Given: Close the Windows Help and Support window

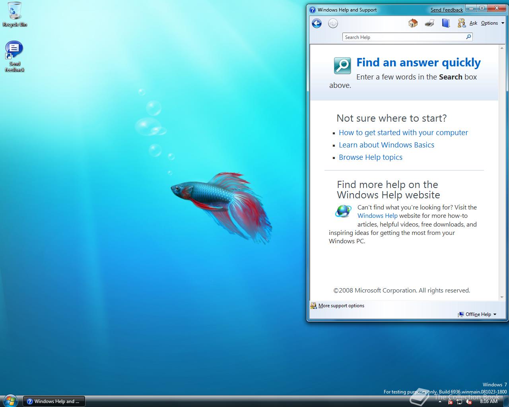Looking at the screenshot, I should (x=497, y=8).
